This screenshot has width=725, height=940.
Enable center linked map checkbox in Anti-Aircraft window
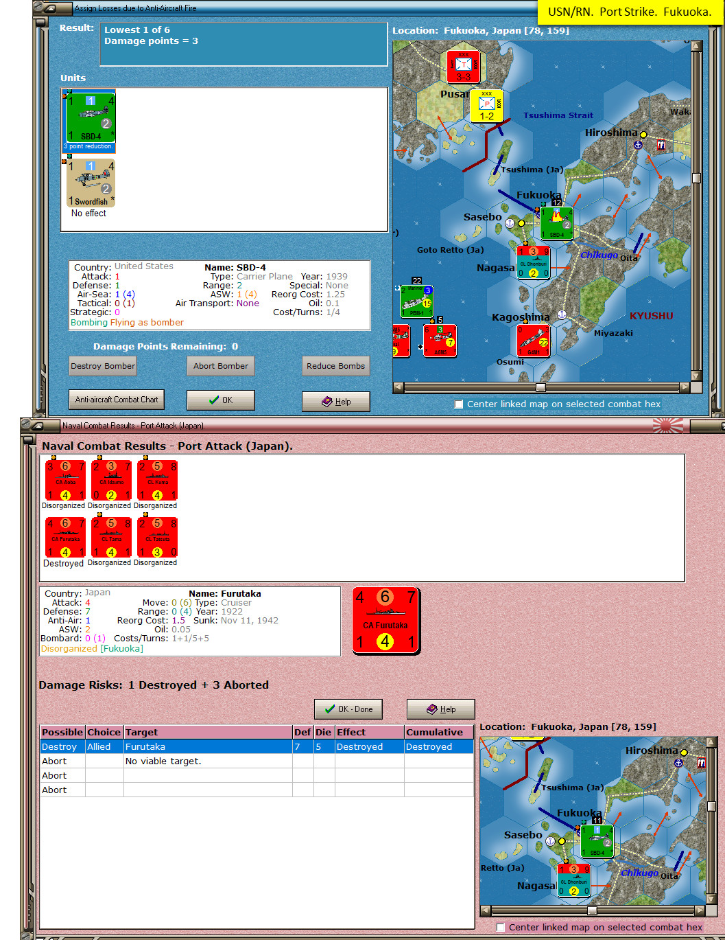(459, 404)
